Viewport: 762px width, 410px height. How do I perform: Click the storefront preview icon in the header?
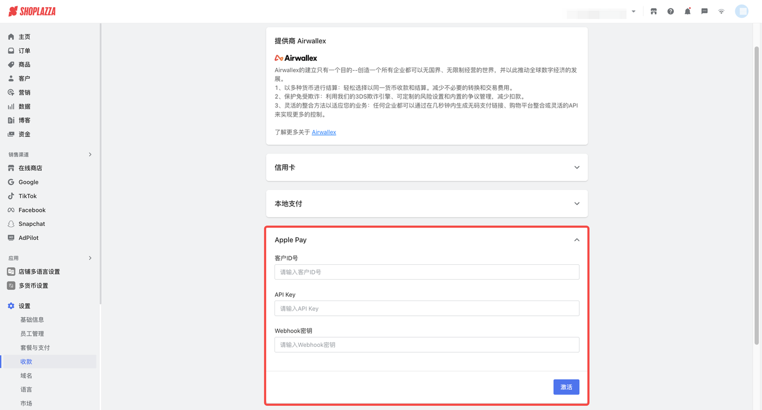[653, 11]
